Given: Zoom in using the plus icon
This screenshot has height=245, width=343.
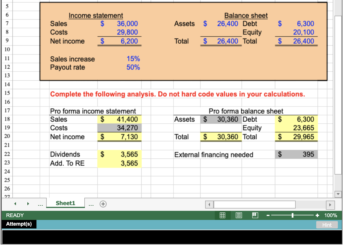Looking at the screenshot, I should (x=317, y=215).
